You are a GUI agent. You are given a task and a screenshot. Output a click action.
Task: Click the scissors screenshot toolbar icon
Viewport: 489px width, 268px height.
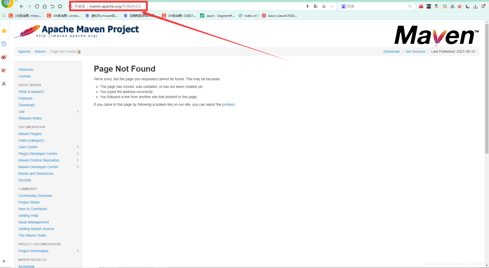(453, 6)
